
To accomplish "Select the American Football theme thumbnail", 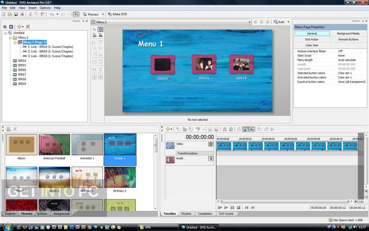I will click(54, 145).
